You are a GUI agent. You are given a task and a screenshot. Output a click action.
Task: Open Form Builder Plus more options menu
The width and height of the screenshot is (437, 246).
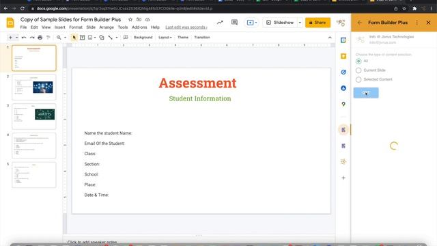pyautogui.click(x=417, y=23)
